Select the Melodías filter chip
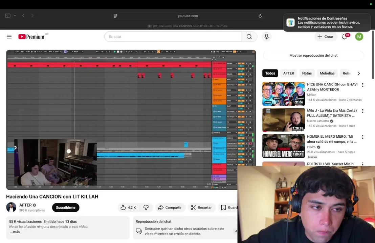The image size is (375, 243). click(327, 73)
